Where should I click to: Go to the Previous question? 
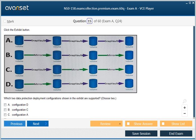coord(15,124)
